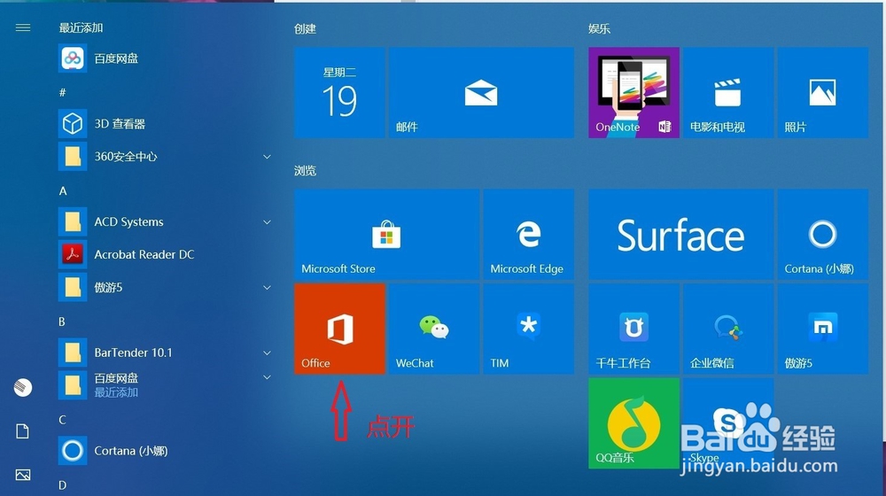
Task: Expand the 360安全中心 chevron
Action: (267, 157)
